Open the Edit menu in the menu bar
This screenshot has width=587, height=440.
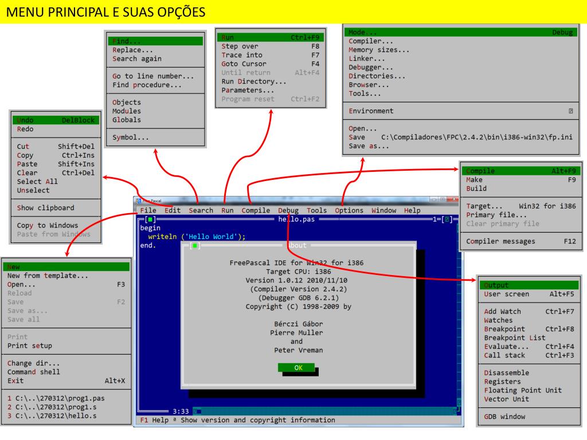(x=173, y=210)
